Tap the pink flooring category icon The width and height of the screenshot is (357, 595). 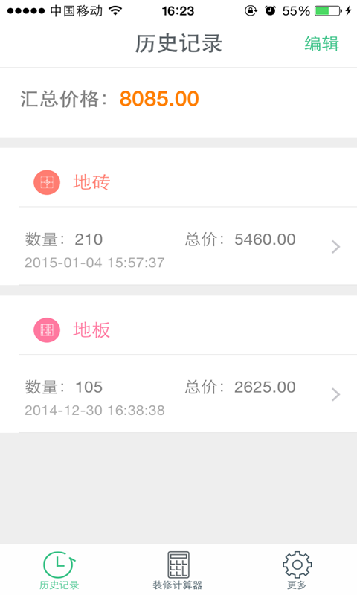tap(47, 330)
